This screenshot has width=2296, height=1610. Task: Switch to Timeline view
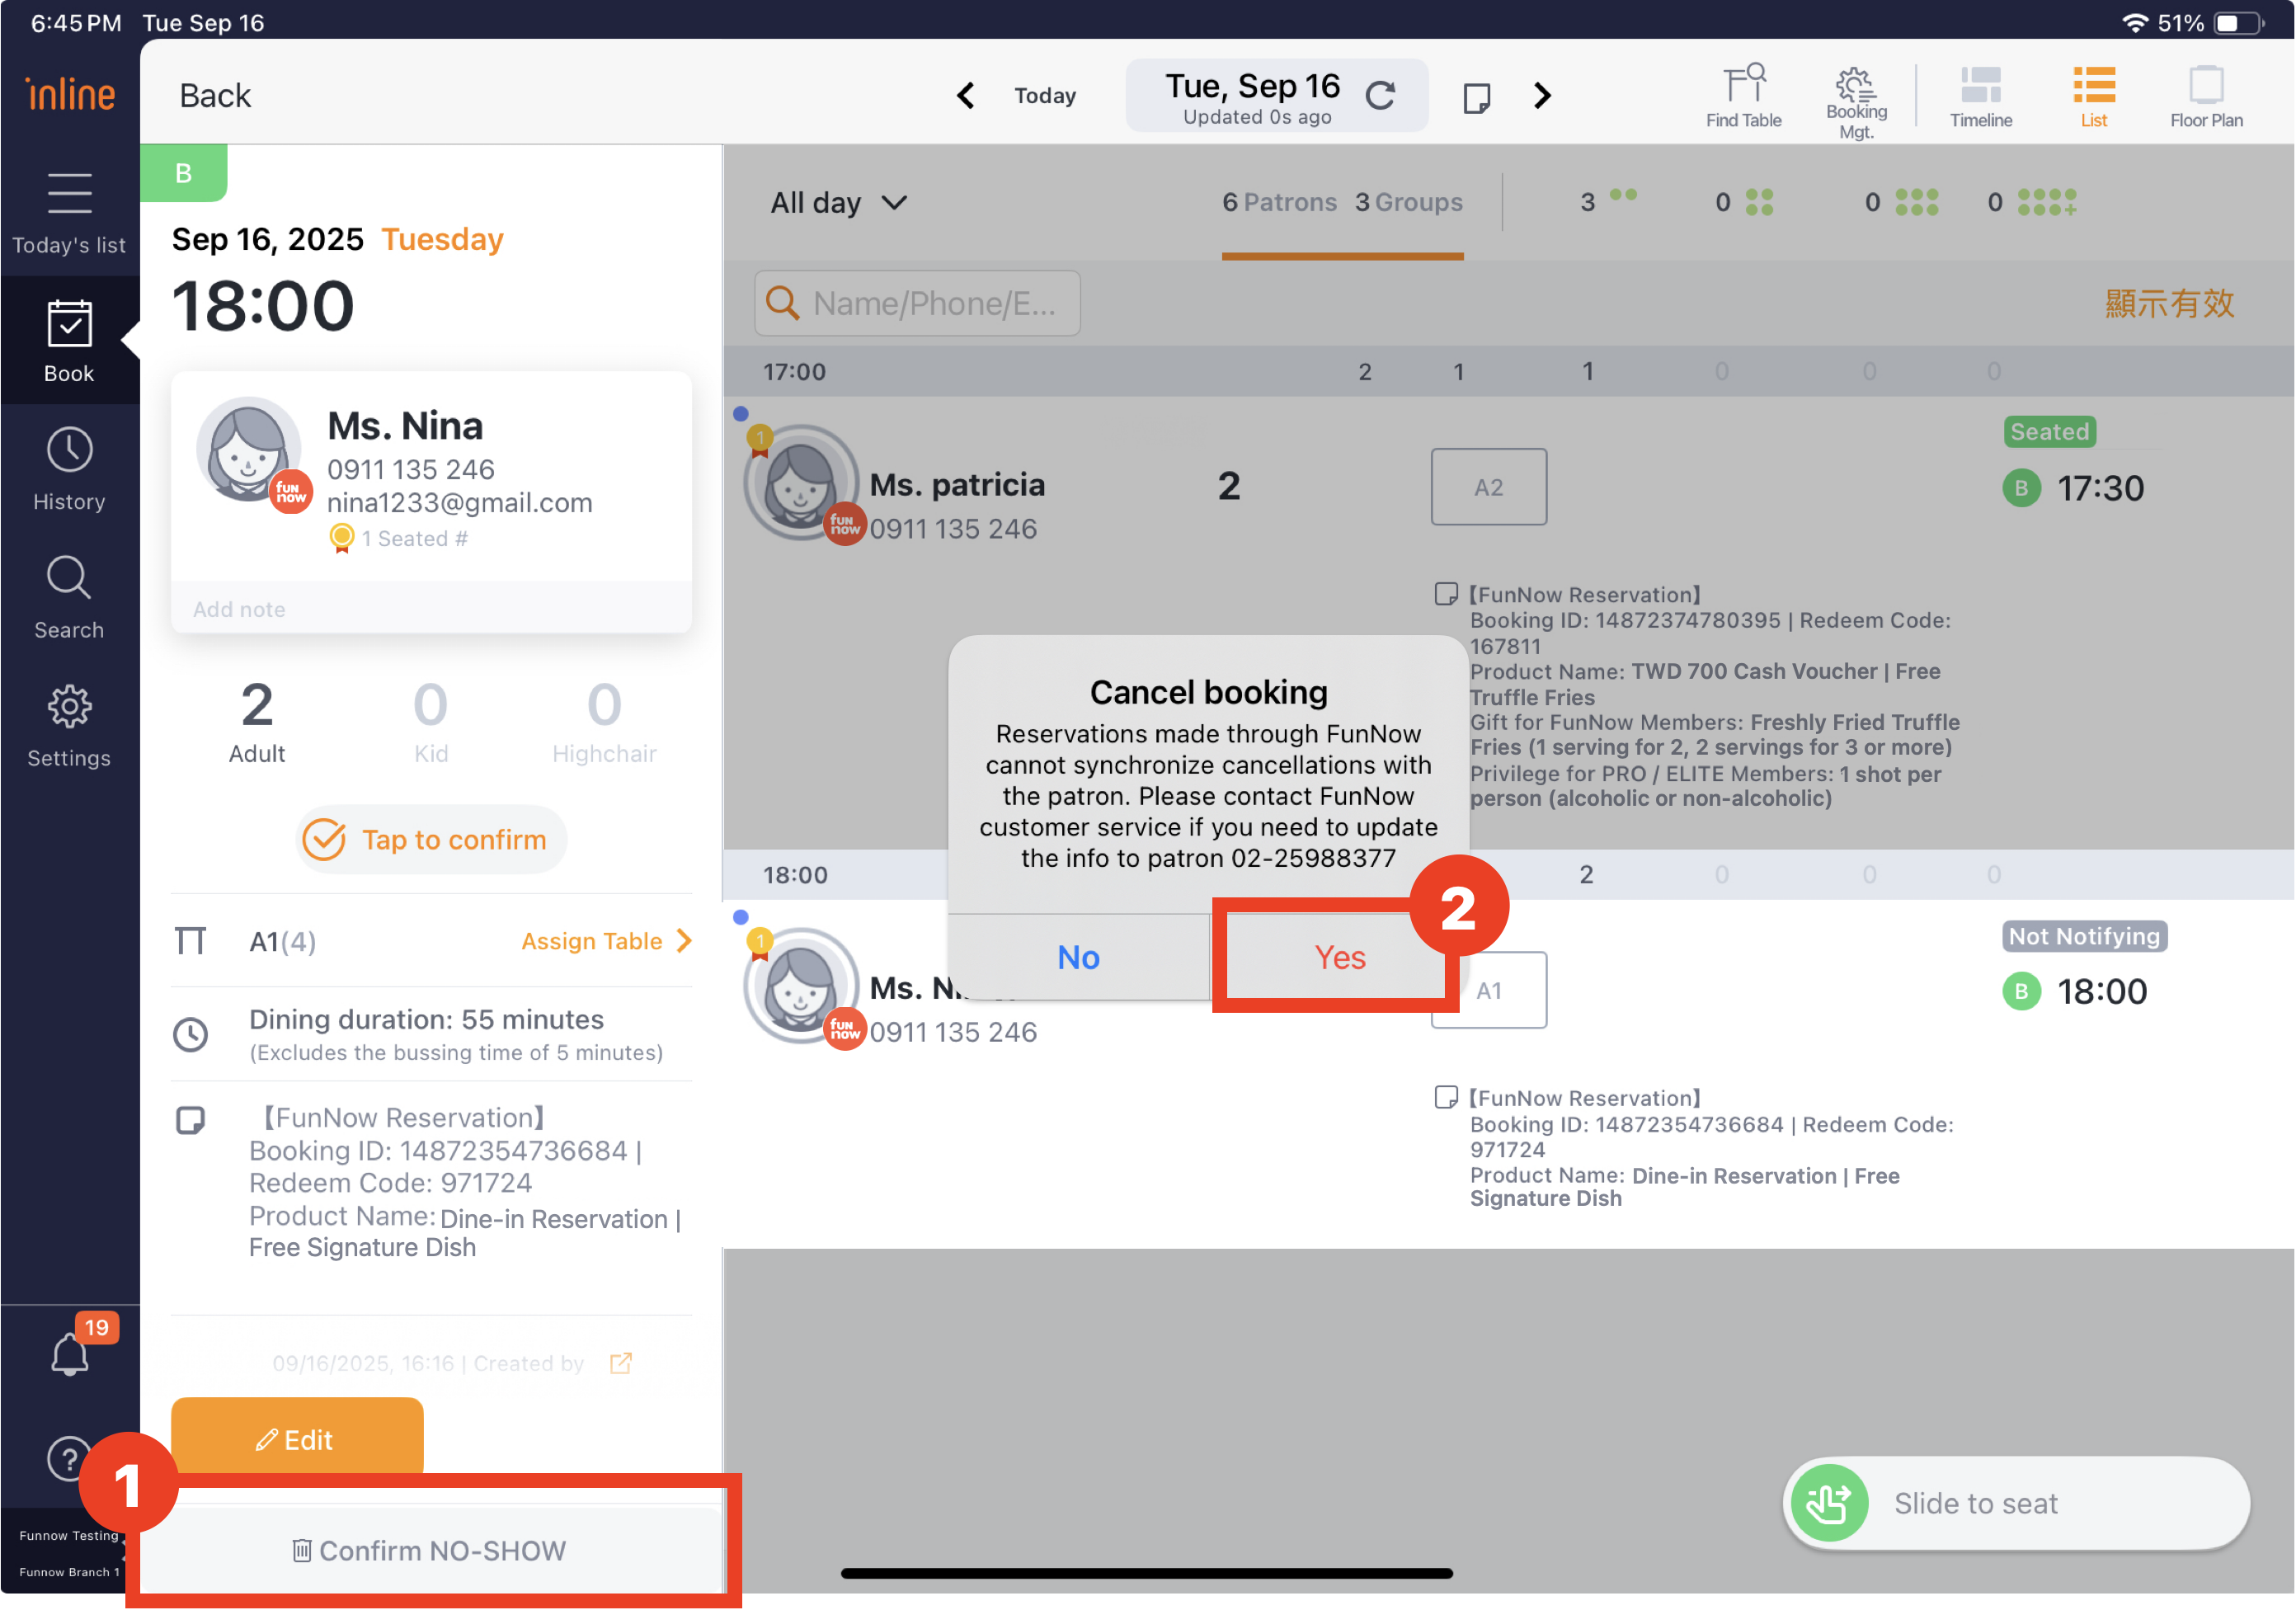[1980, 96]
